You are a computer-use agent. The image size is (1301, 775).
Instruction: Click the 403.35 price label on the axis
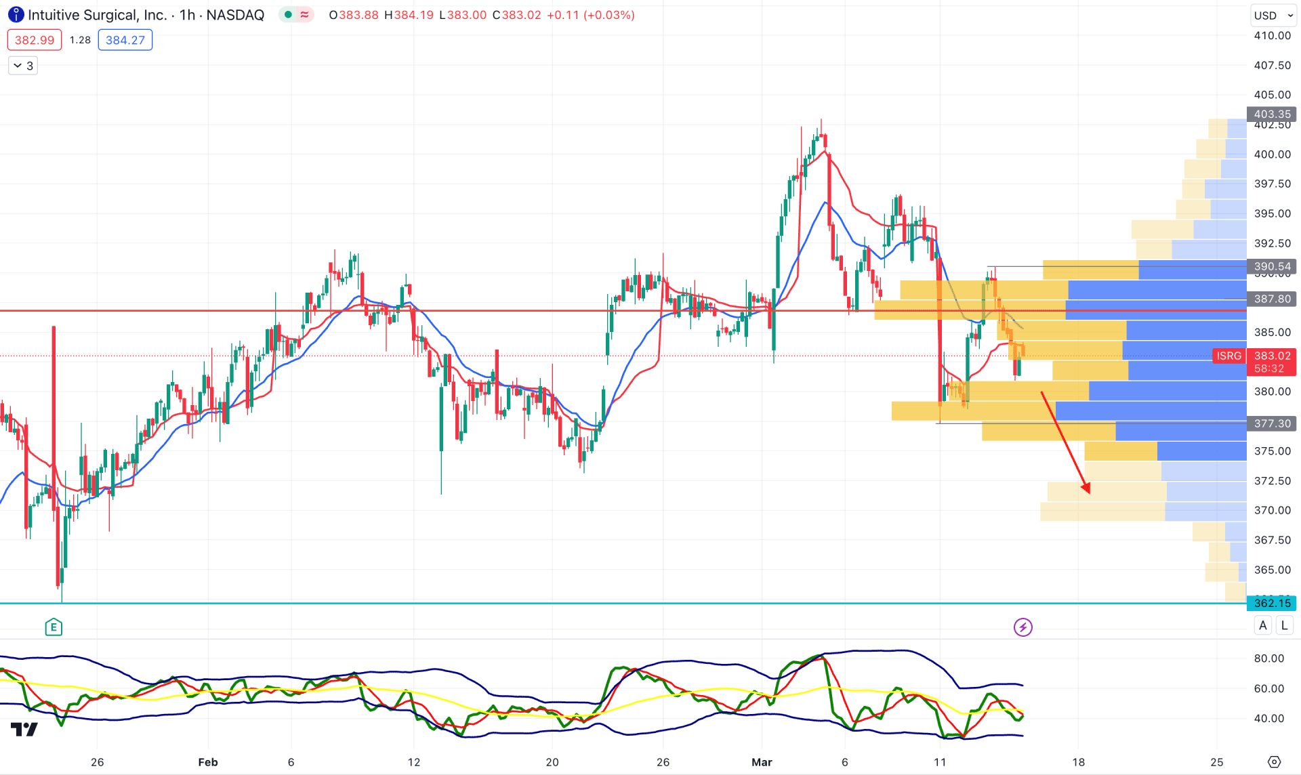(x=1271, y=114)
